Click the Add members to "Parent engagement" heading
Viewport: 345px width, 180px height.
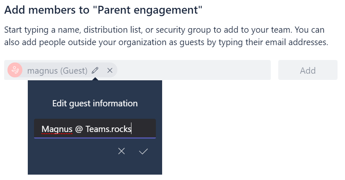point(103,10)
